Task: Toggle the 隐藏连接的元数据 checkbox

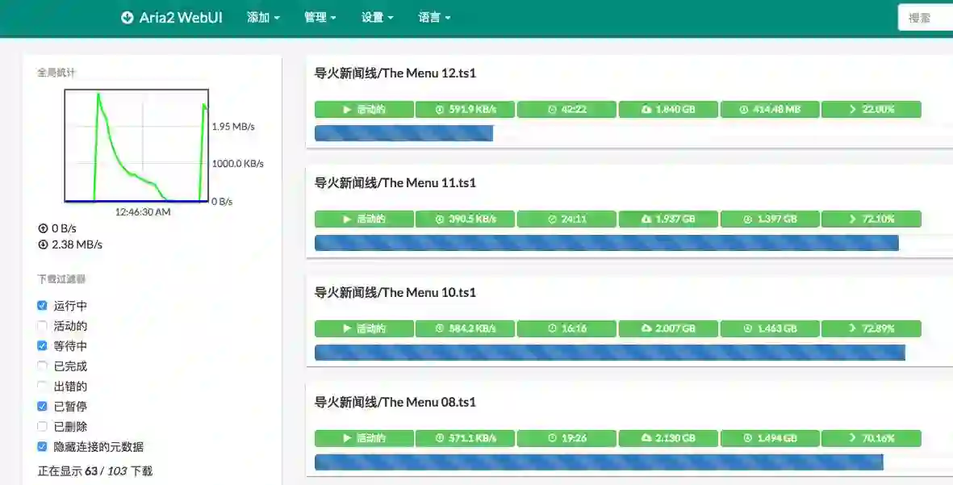Action: click(x=42, y=446)
